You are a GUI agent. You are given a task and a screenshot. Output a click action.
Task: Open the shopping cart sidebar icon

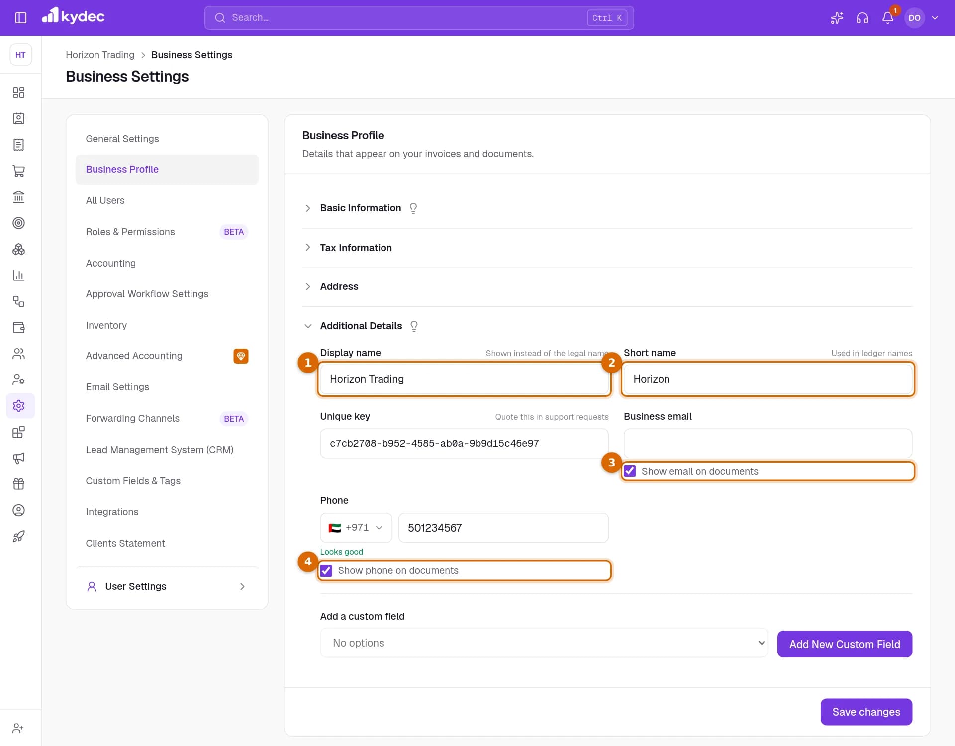[x=18, y=171]
